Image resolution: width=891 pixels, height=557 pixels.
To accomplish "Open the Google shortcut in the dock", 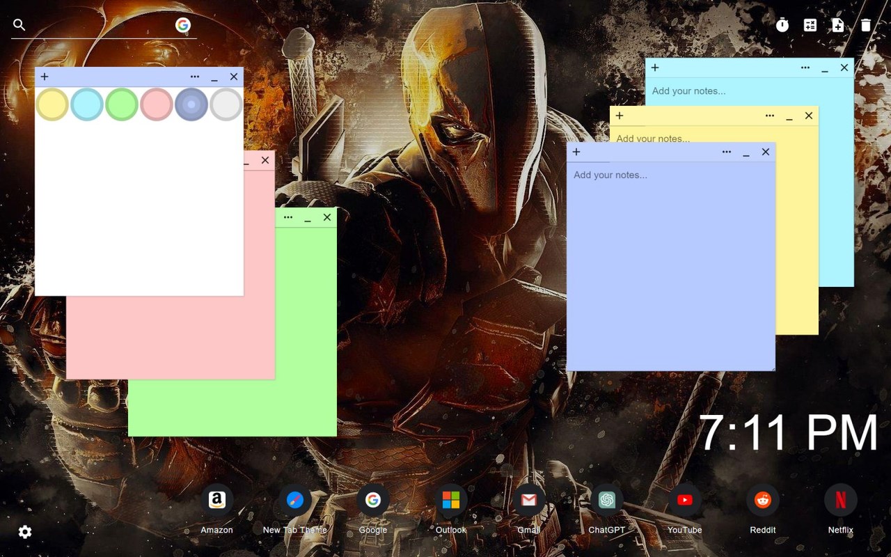I will coord(373,500).
